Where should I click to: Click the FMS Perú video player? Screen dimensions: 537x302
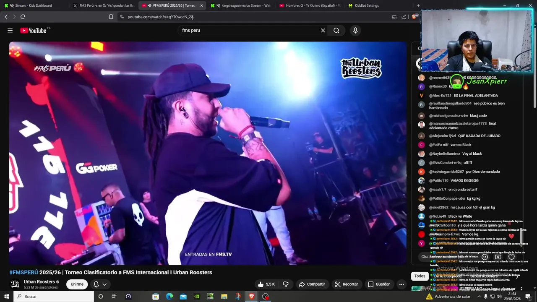[208, 153]
